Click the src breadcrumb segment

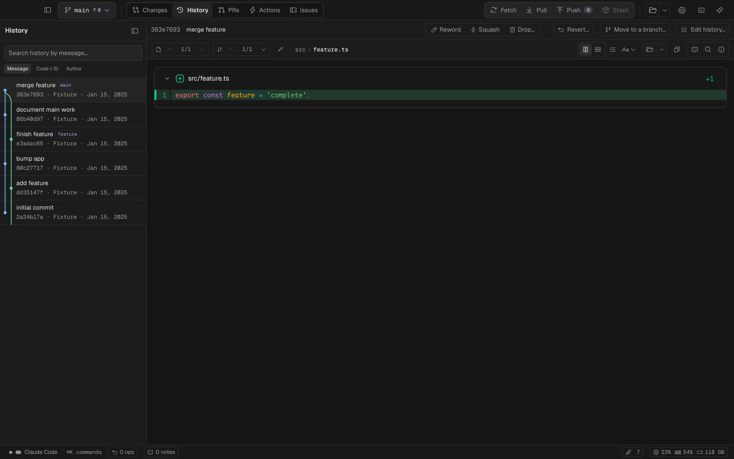(x=300, y=49)
